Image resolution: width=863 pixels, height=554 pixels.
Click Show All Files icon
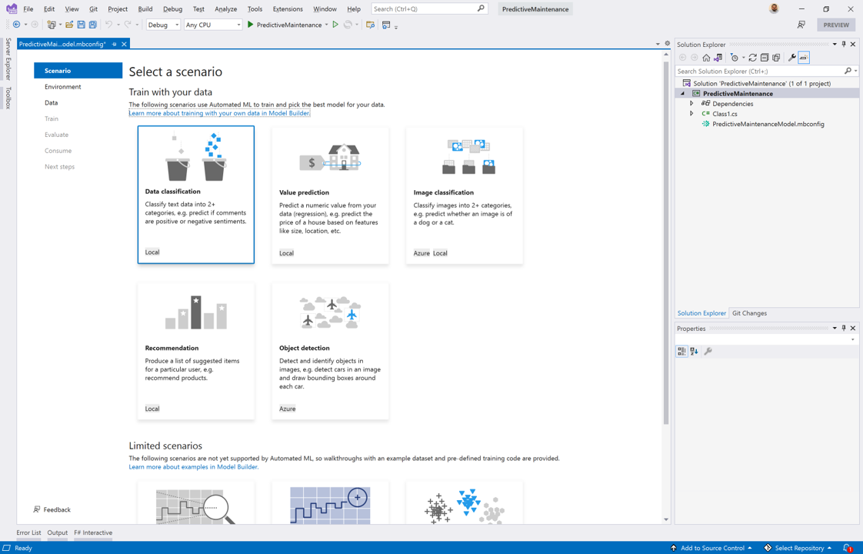tap(776, 58)
